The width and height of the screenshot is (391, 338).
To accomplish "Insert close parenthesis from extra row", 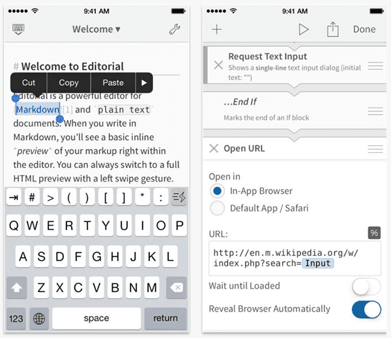I will 87,197.
